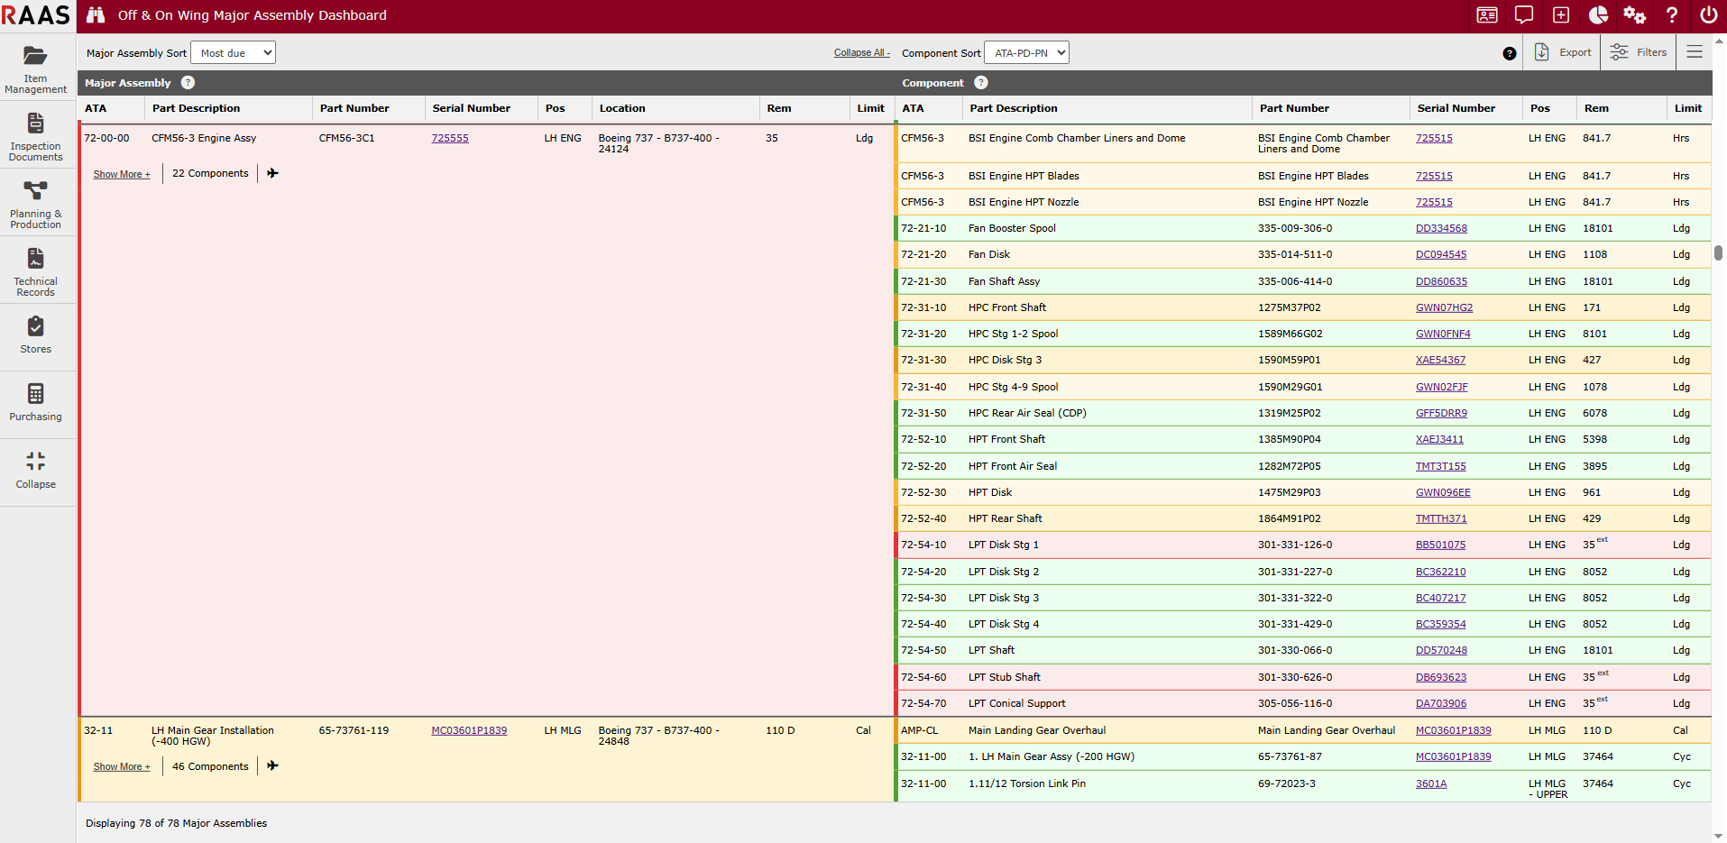This screenshot has height=843, width=1727.
Task: Click the Collapse All link
Action: click(x=861, y=53)
